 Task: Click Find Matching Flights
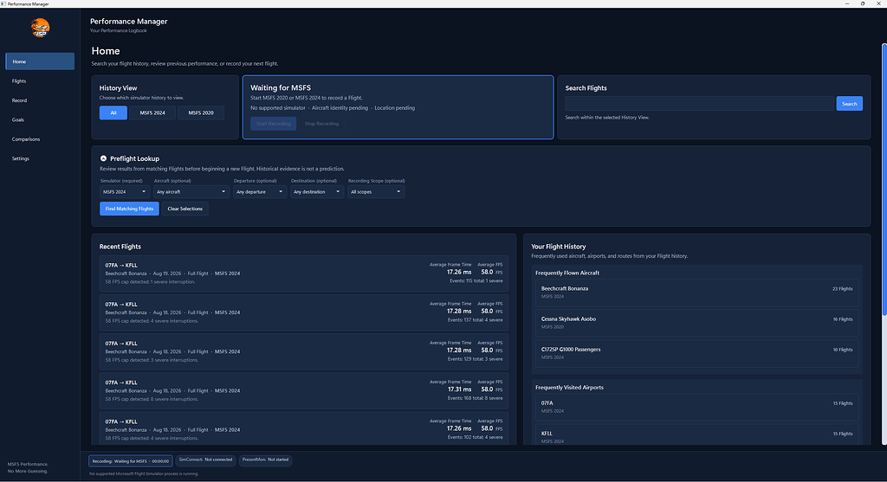coord(129,209)
